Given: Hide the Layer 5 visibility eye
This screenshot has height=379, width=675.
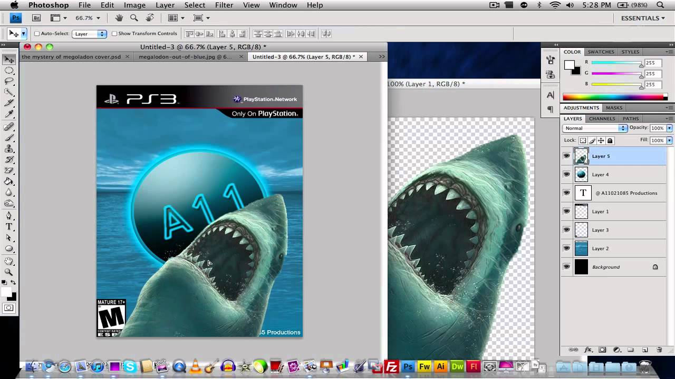Looking at the screenshot, I should (566, 156).
